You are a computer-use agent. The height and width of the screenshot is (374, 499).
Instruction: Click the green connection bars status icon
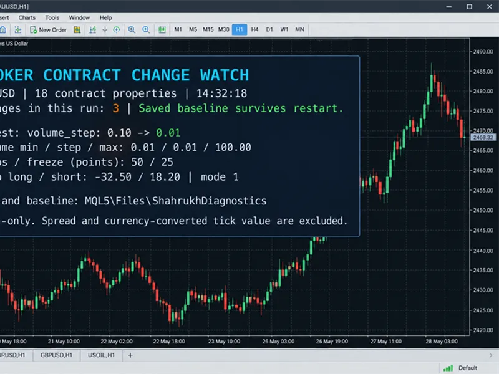tap(448, 368)
